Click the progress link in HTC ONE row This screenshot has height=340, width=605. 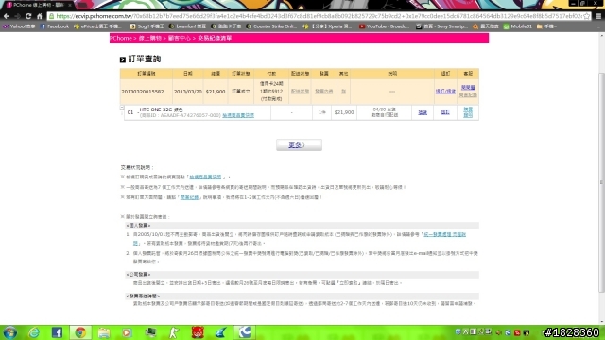[423, 112]
